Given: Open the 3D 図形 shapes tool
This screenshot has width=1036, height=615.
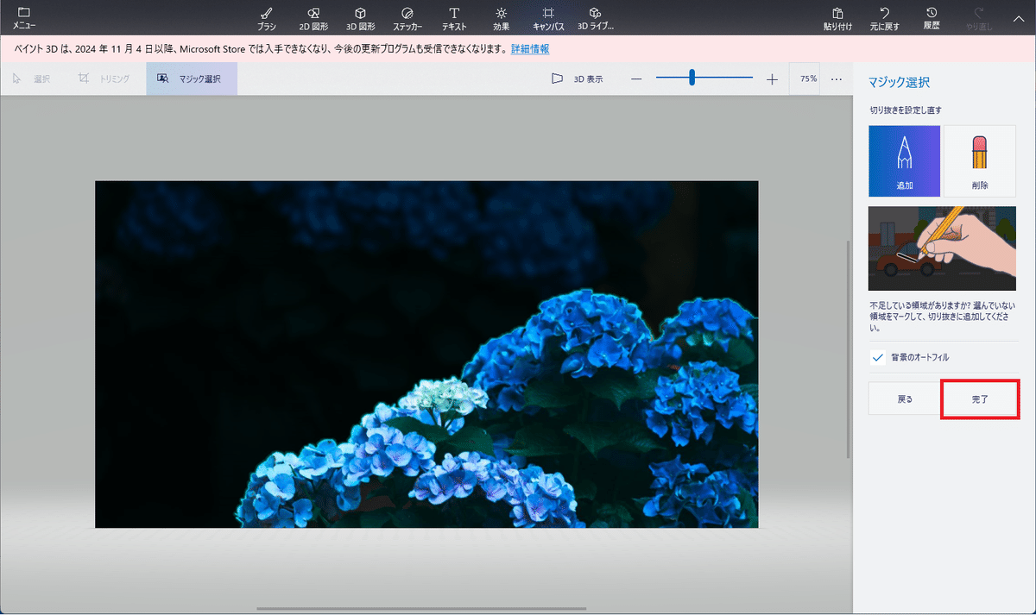Looking at the screenshot, I should click(x=361, y=18).
